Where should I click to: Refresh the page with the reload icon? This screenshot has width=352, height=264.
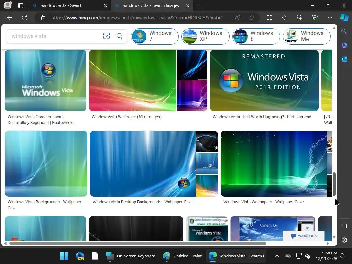tap(25, 18)
